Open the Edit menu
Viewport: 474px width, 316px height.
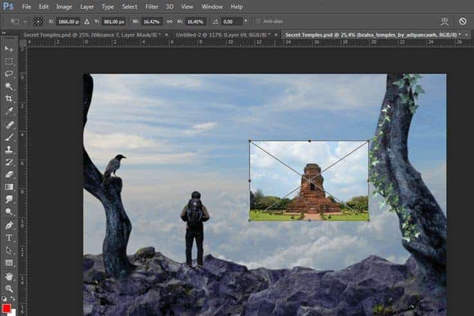pyautogui.click(x=44, y=6)
